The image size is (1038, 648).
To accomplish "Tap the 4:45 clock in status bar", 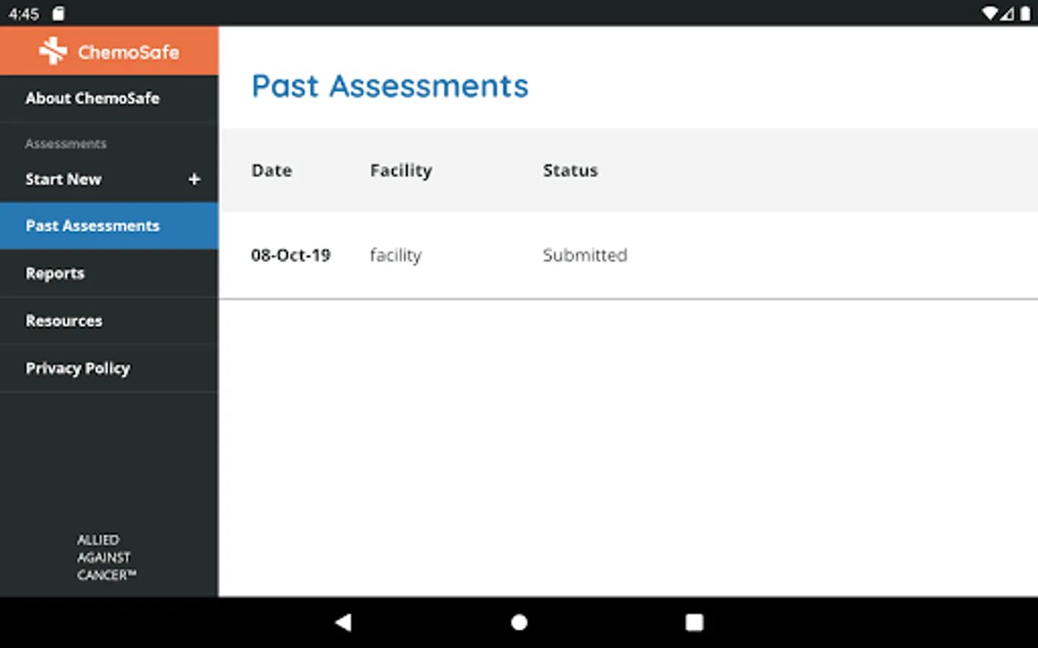I will tap(24, 14).
